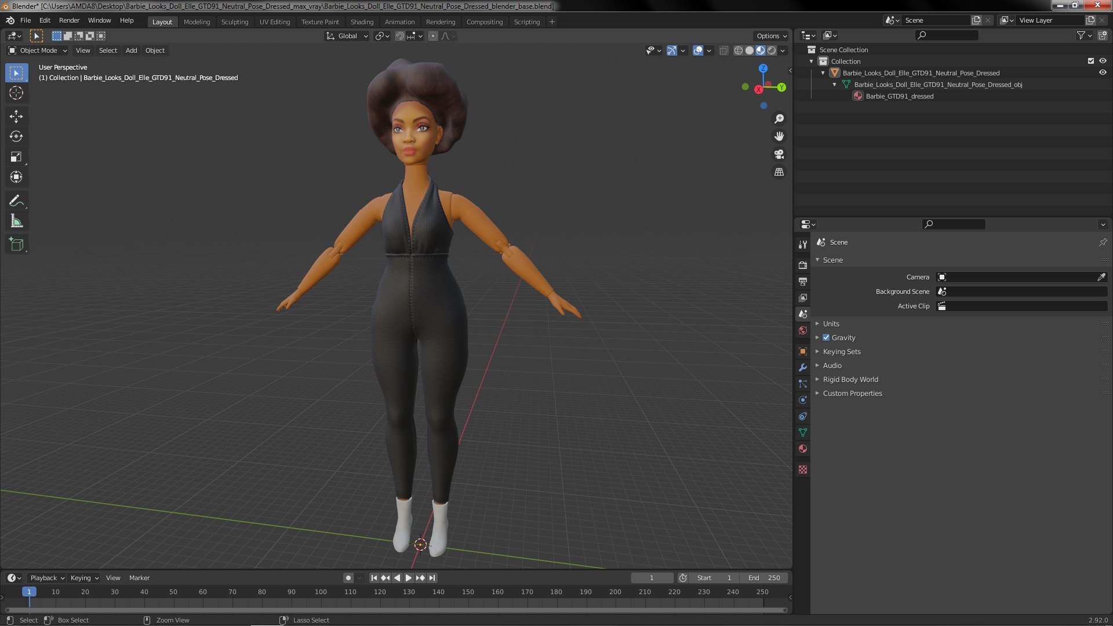This screenshot has width=1113, height=626.
Task: Expand the Keying Sets panel
Action: (x=842, y=351)
